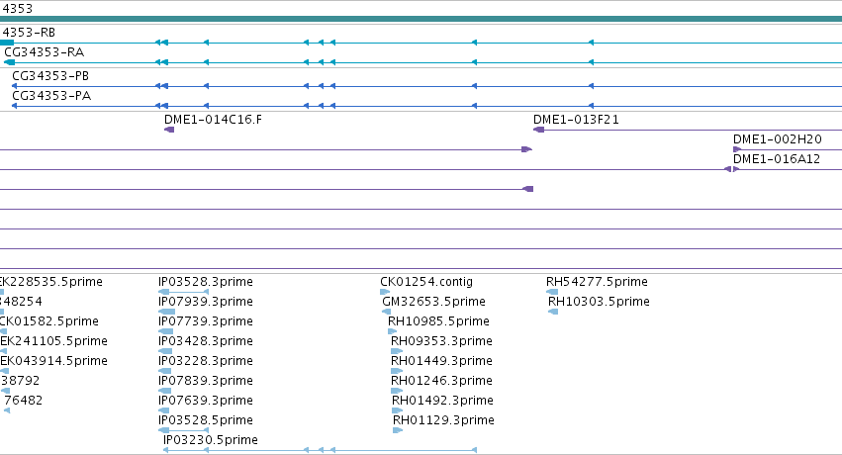Select the CG34353-PA feature label

[51, 96]
